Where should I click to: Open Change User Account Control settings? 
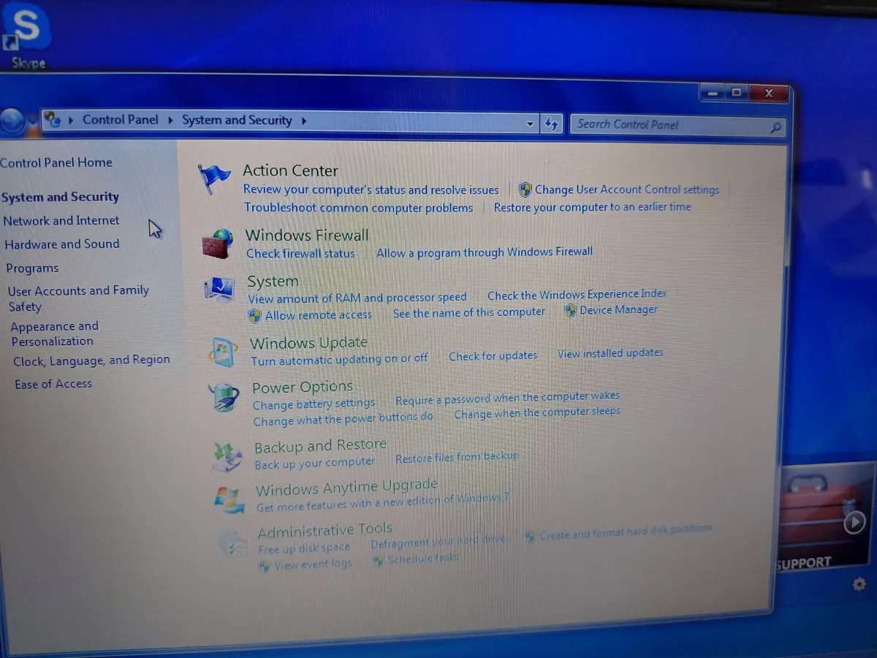point(627,189)
